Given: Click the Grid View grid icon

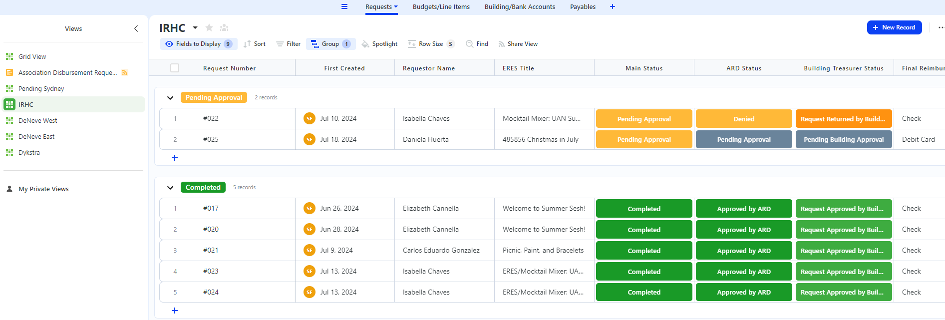Looking at the screenshot, I should (9, 56).
